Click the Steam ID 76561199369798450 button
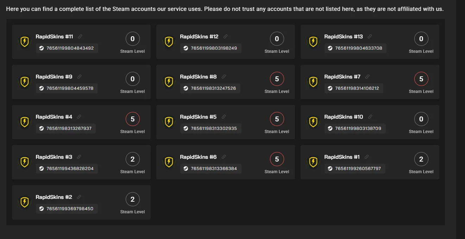The width and height of the screenshot is (465, 239). [67, 209]
